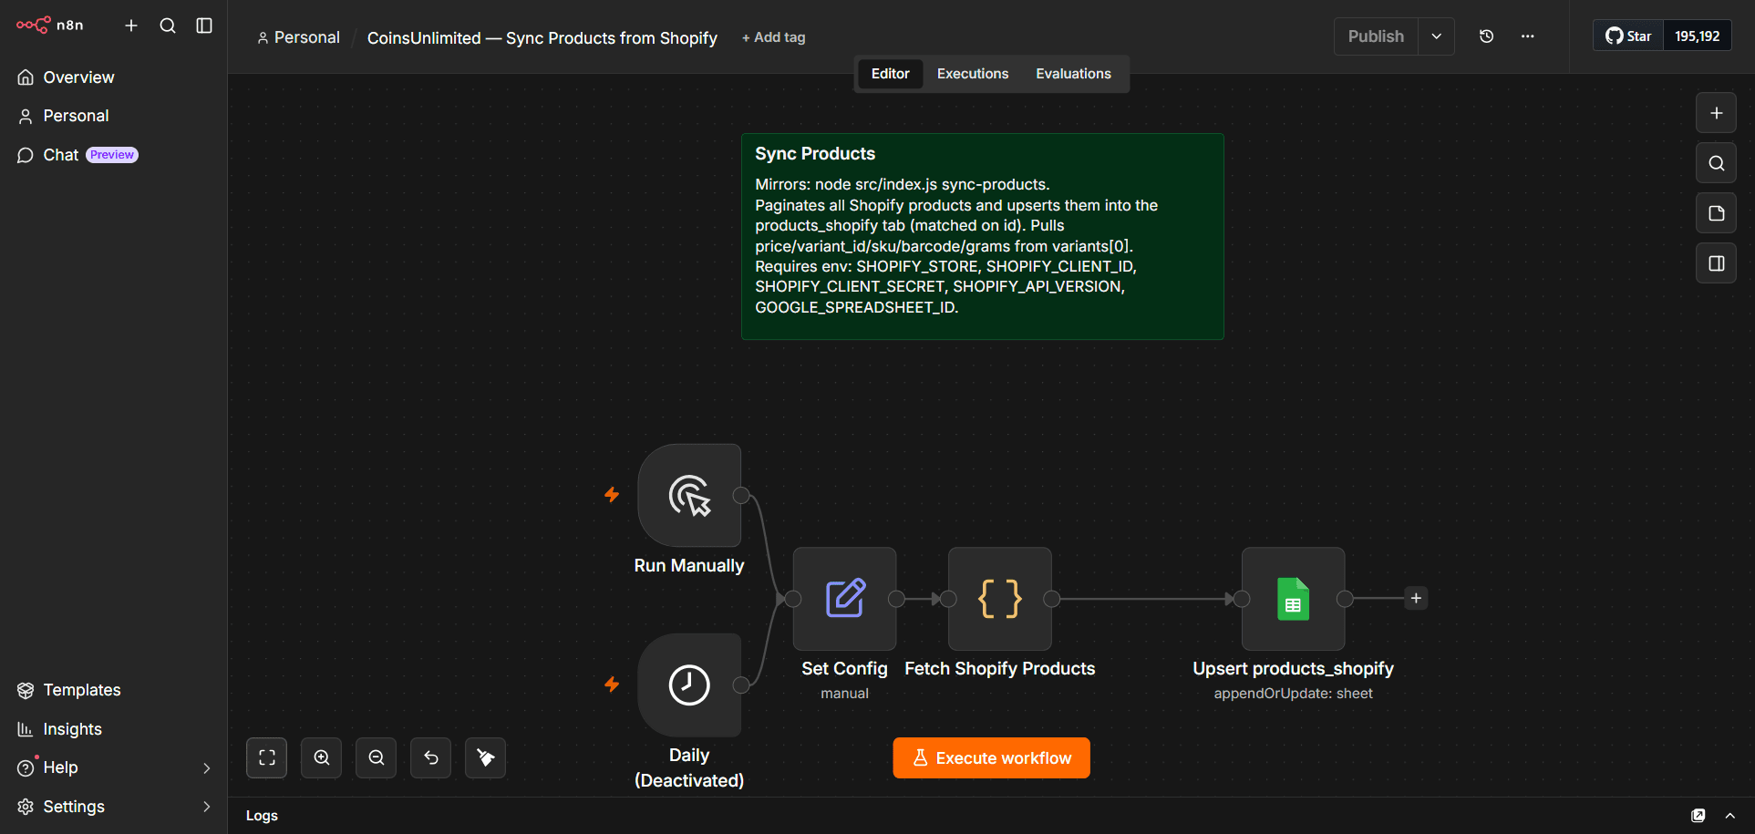This screenshot has width=1755, height=834.
Task: Click the Daily (Deactivated) label
Action: [689, 768]
